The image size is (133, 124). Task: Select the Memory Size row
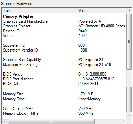pos(64,94)
